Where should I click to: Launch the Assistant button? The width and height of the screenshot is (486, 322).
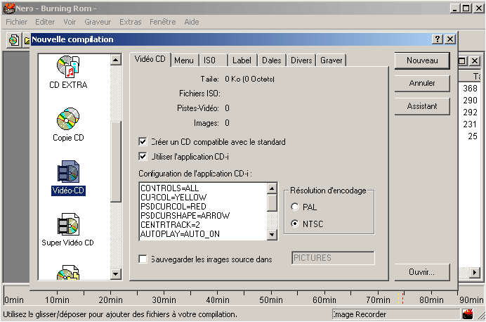[x=422, y=106]
